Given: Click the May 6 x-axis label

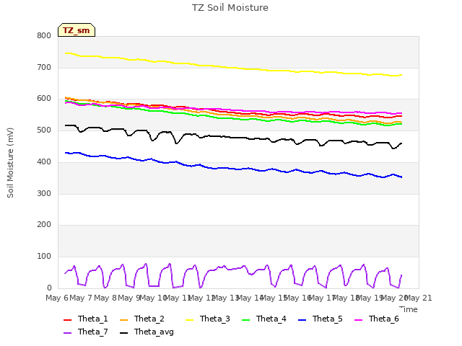Looking at the screenshot, I should 57,298.
